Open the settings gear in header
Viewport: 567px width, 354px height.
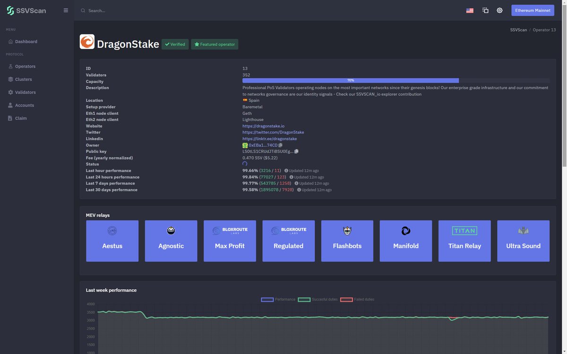click(x=499, y=10)
